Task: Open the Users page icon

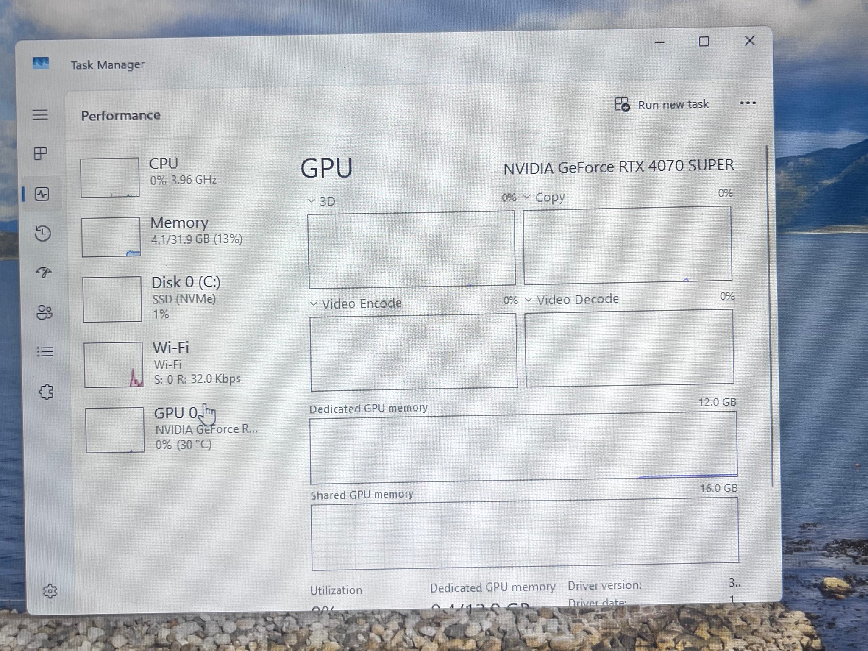Action: click(x=45, y=312)
